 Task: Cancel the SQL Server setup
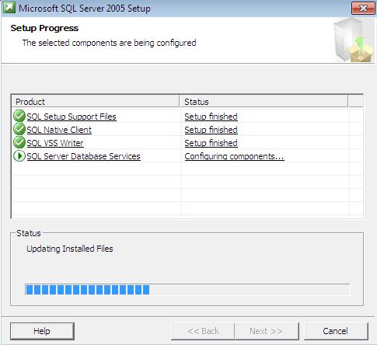pyautogui.click(x=336, y=331)
